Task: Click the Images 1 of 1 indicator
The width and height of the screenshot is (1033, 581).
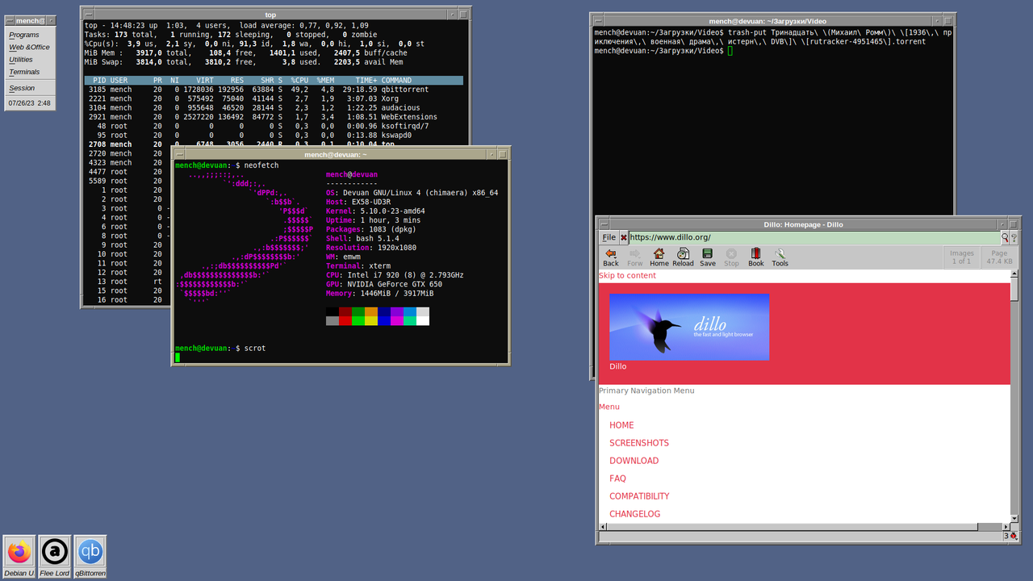Action: point(961,257)
